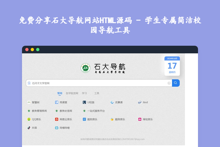The height and width of the screenshot is (147, 220).
Task: Click the 酷狗音乐 link text
Action: point(92,119)
